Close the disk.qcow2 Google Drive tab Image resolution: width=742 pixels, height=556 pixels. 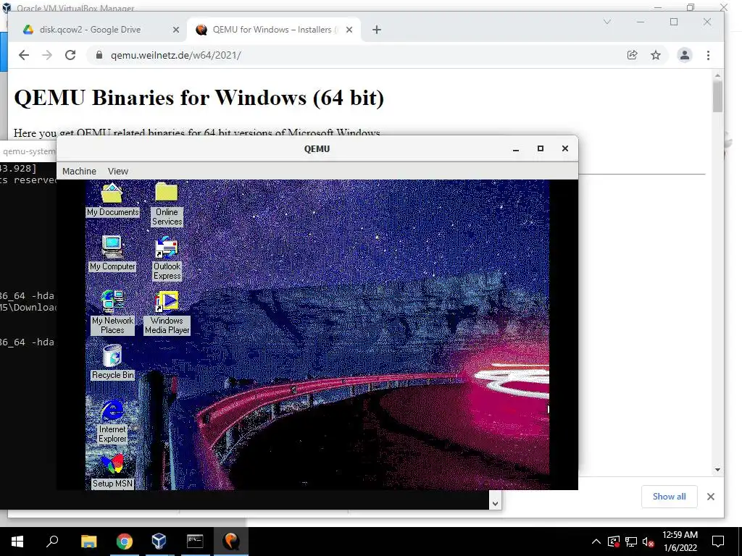176,29
